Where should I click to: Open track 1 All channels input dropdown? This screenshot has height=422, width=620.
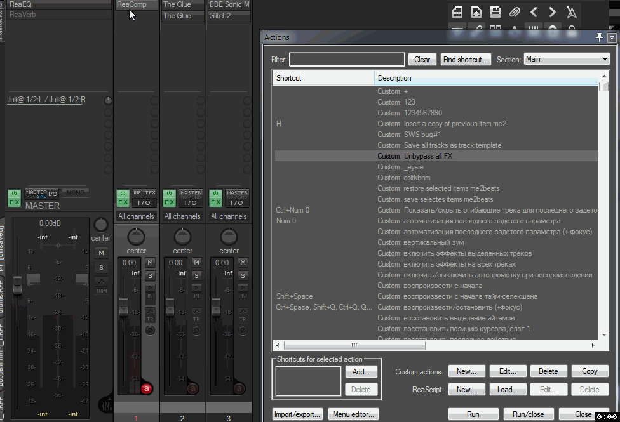click(x=136, y=216)
